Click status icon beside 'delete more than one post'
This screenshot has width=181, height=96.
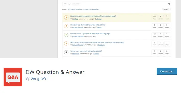click(x=66, y=26)
